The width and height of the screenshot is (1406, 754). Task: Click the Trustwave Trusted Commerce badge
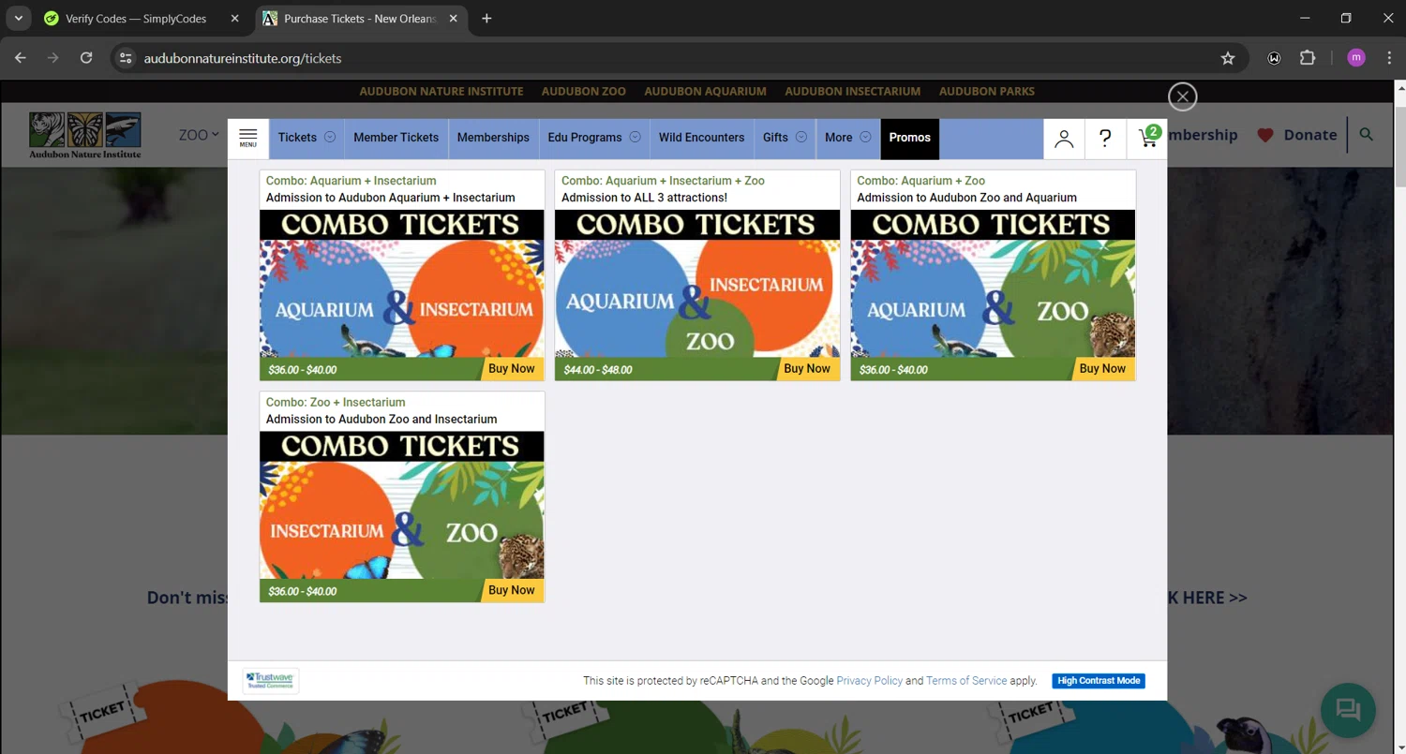coord(270,681)
